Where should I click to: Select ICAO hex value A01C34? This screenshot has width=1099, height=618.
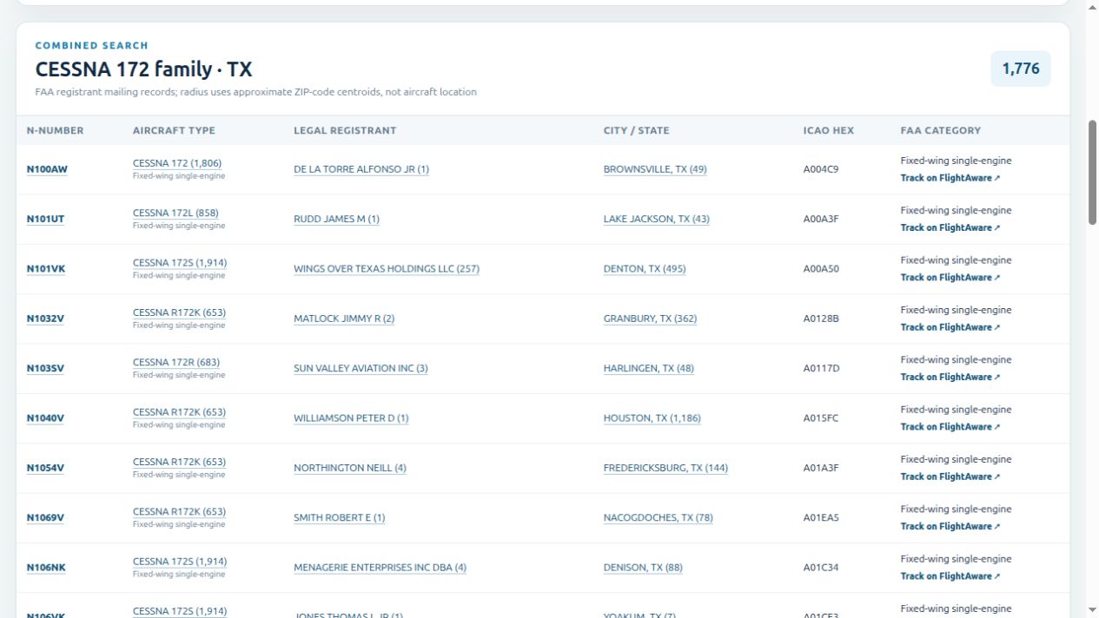821,568
